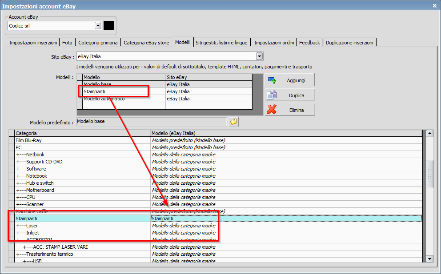Click eBay Italia cell in Stampanti model row
441x274 pixels.
[x=208, y=91]
